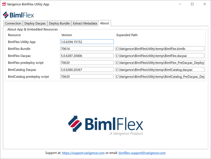Screen dimensions: 211x159
Task: Click the 'BimlFlex Dacpac' label
Action: (x=19, y=56)
